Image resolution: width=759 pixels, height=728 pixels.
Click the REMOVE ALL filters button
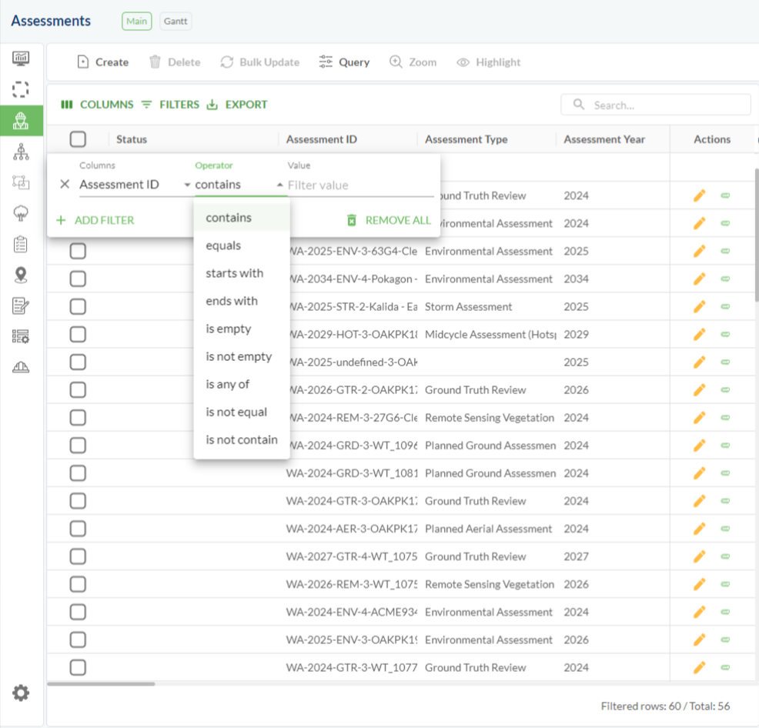point(389,220)
